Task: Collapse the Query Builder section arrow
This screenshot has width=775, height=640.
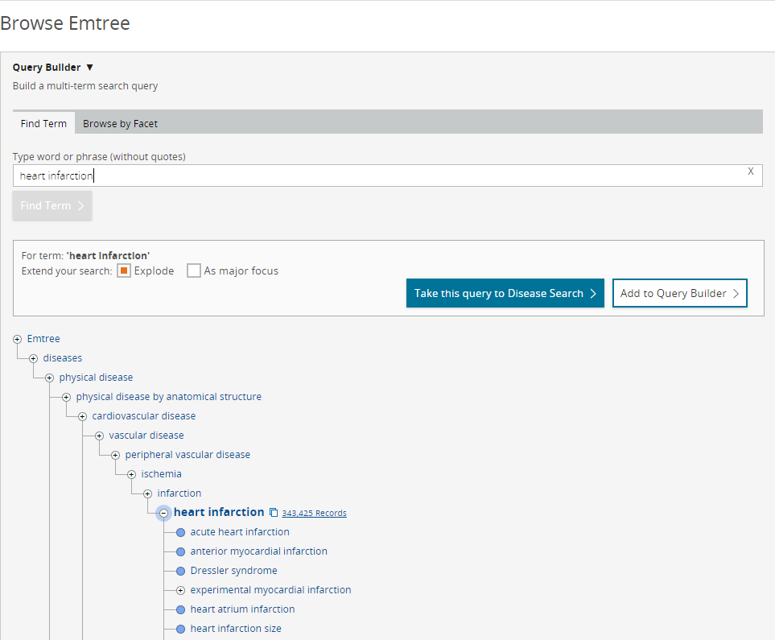Action: pyautogui.click(x=89, y=68)
